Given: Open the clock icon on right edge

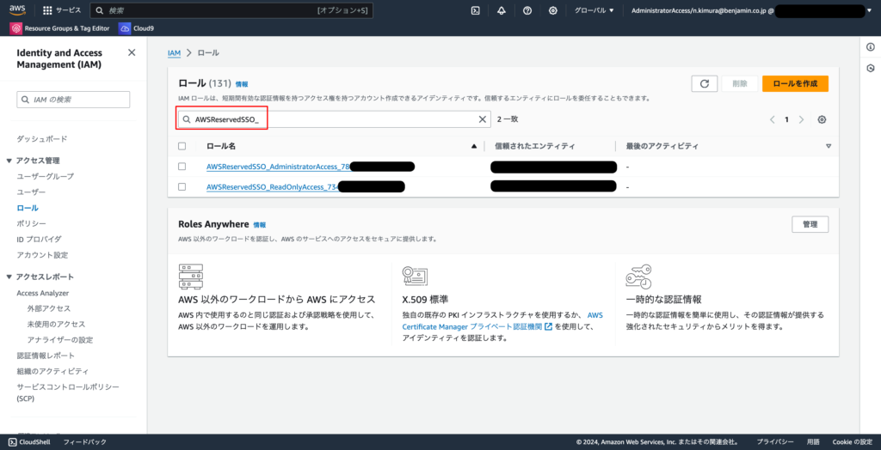Looking at the screenshot, I should [x=871, y=69].
